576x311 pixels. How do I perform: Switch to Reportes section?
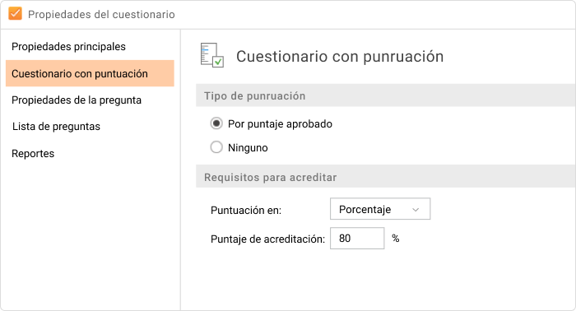(33, 153)
